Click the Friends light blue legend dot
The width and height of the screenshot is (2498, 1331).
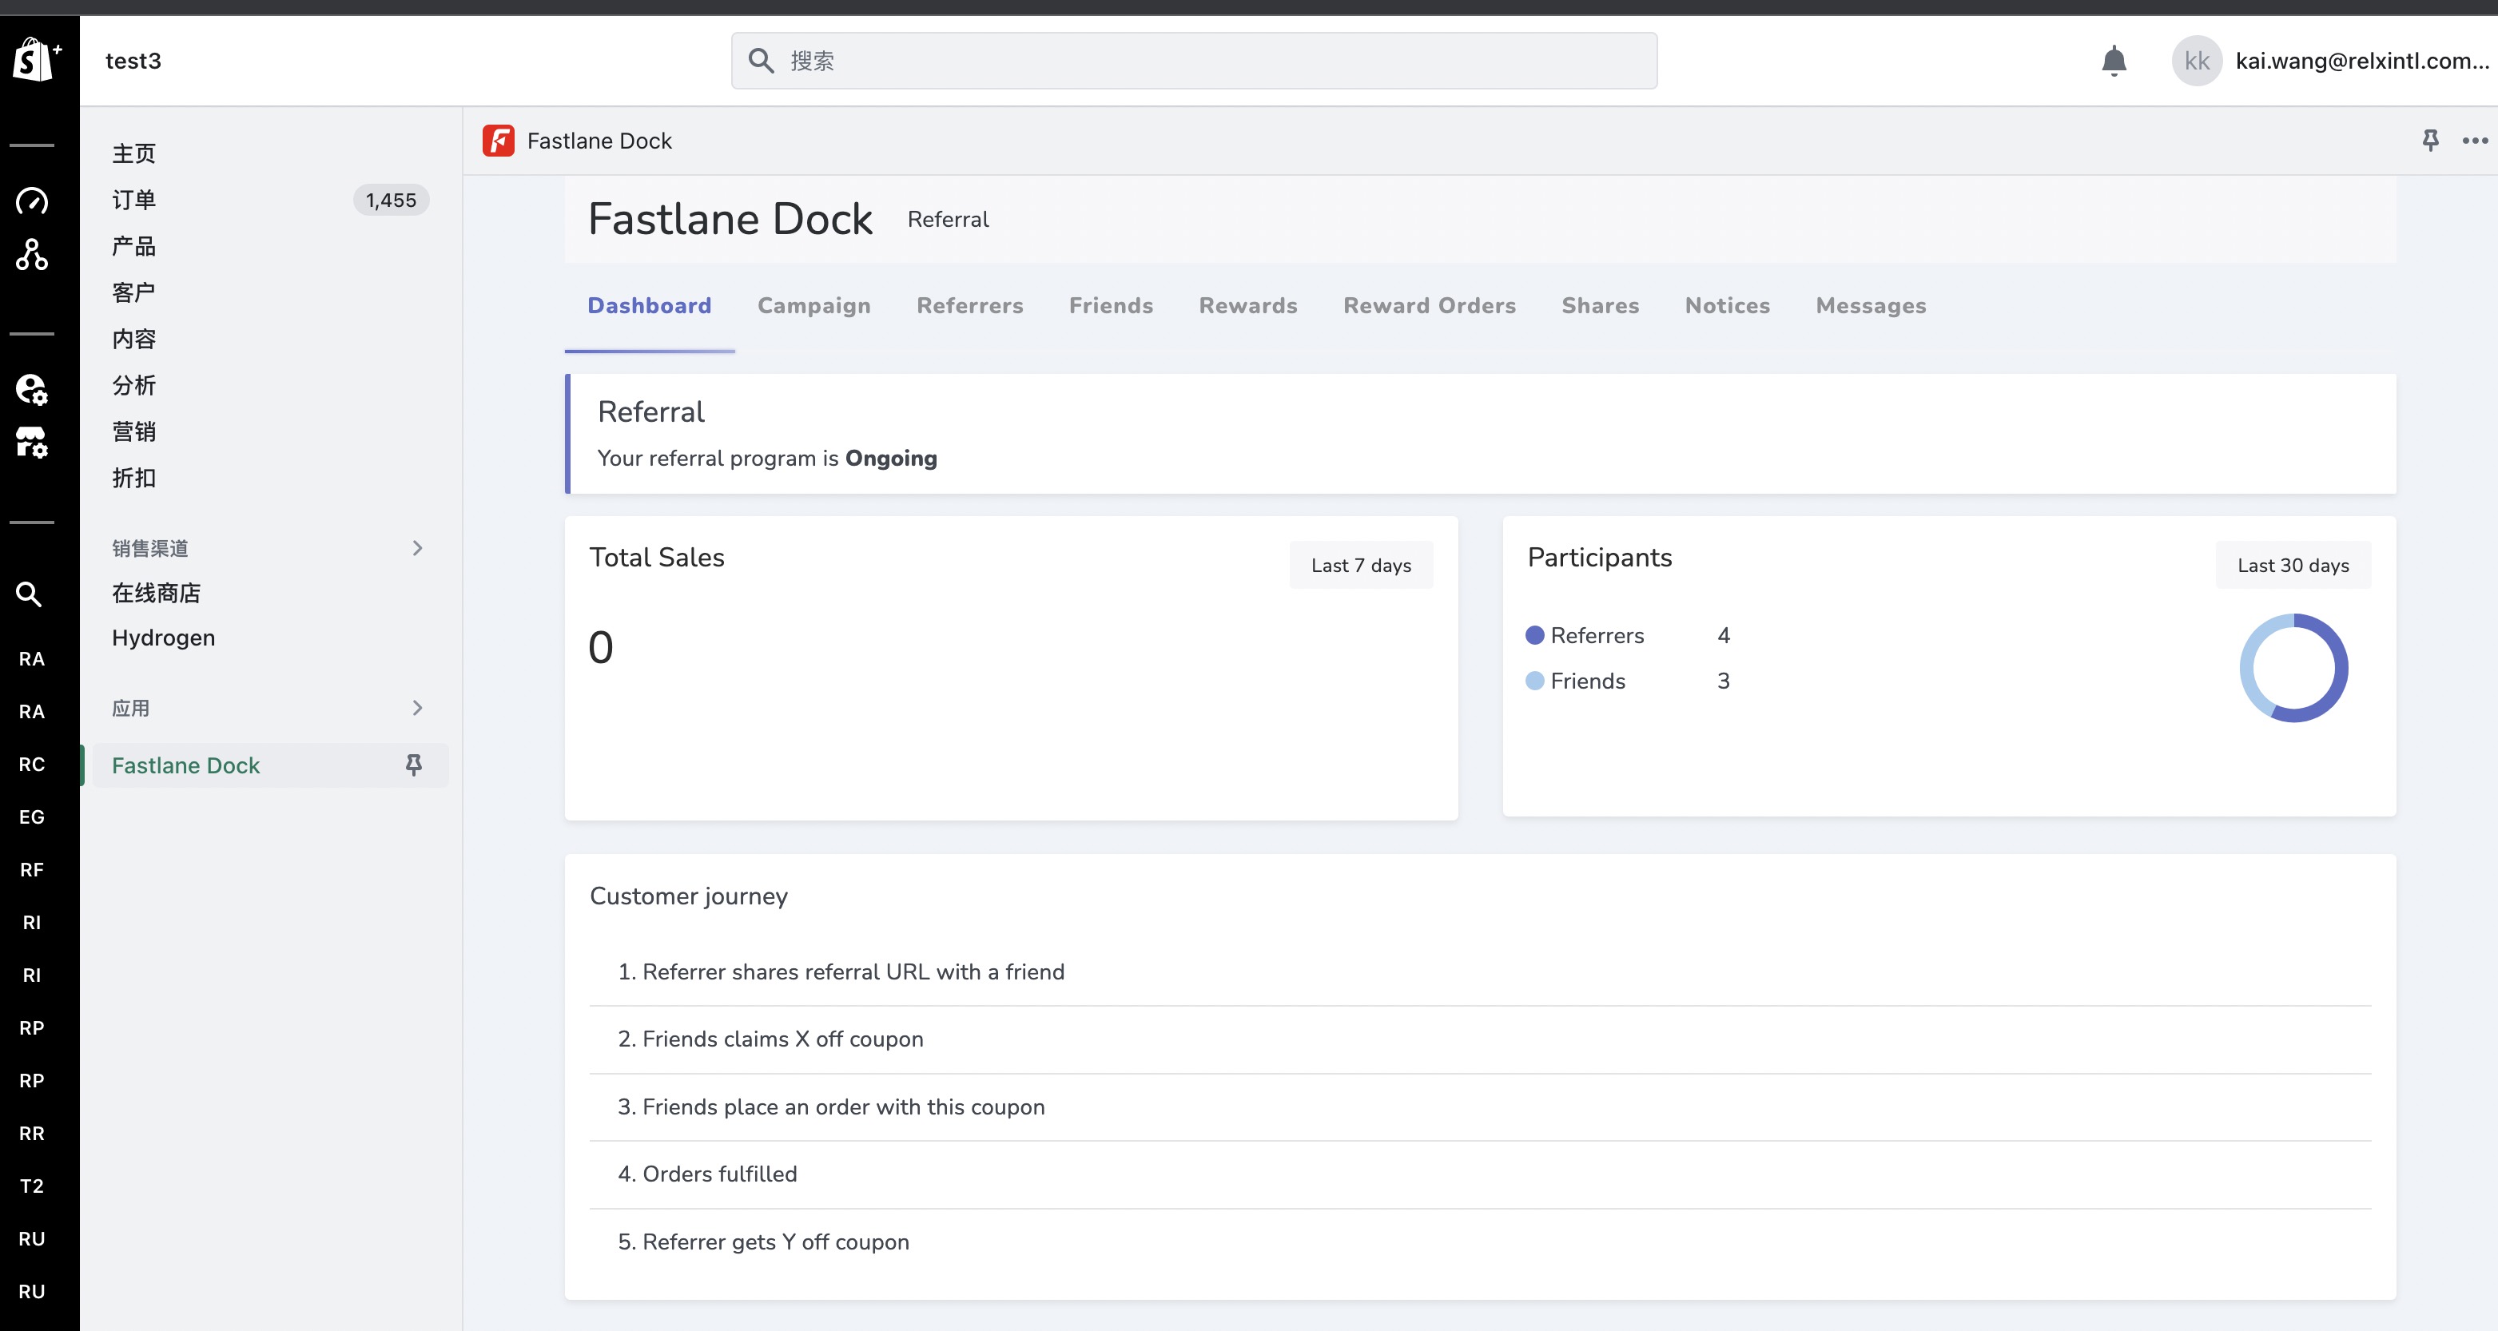tap(1534, 681)
